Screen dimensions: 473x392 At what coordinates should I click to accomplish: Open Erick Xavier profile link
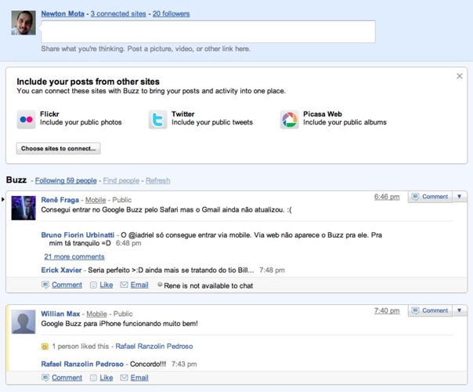point(61,270)
